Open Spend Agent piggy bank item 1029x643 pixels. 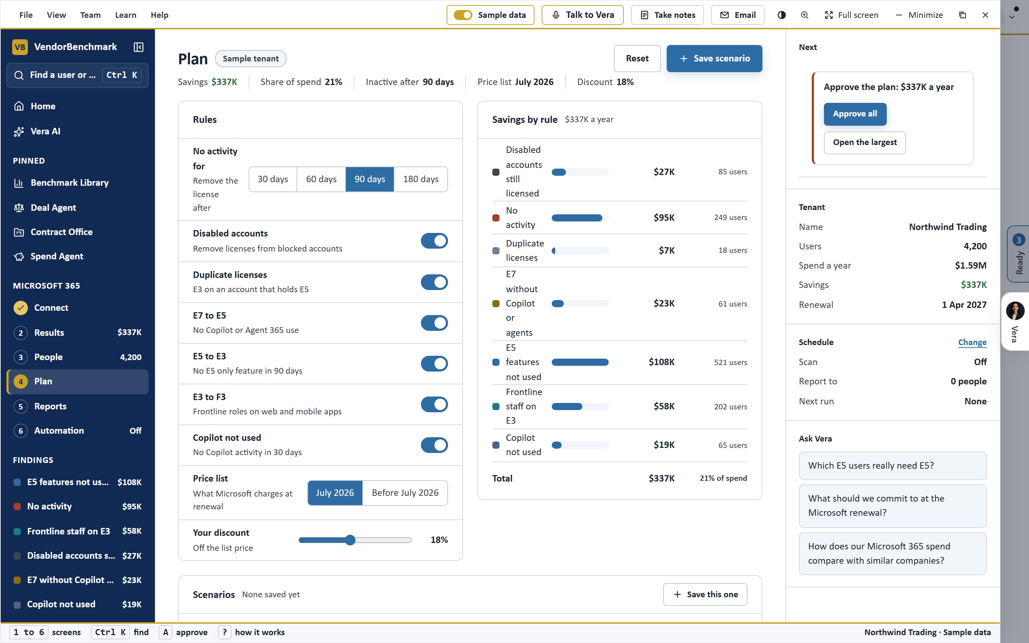click(x=78, y=256)
